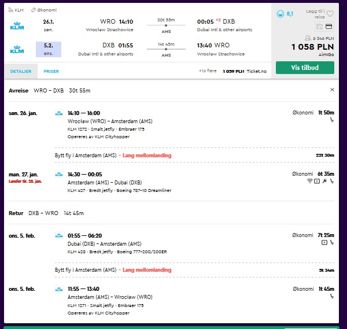Click seat icon on Dubai–Amsterdam 7t 25m flight

coord(332,242)
